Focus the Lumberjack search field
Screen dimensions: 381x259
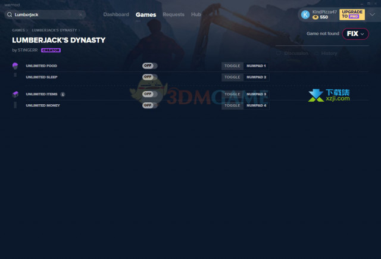45,14
